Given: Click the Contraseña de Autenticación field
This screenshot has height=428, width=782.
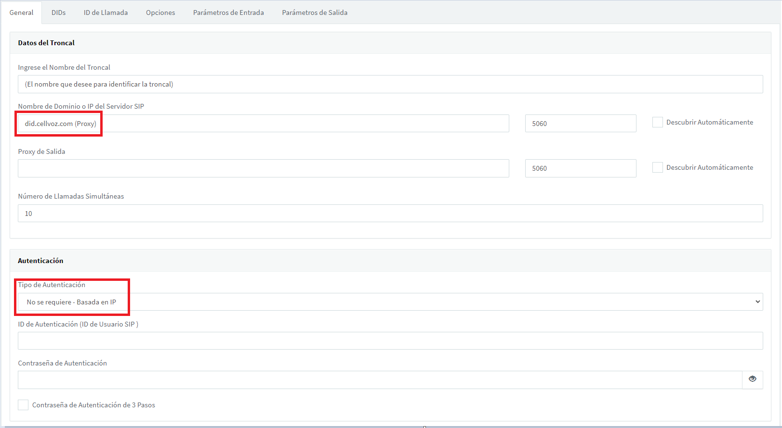Looking at the screenshot, I should click(x=380, y=380).
